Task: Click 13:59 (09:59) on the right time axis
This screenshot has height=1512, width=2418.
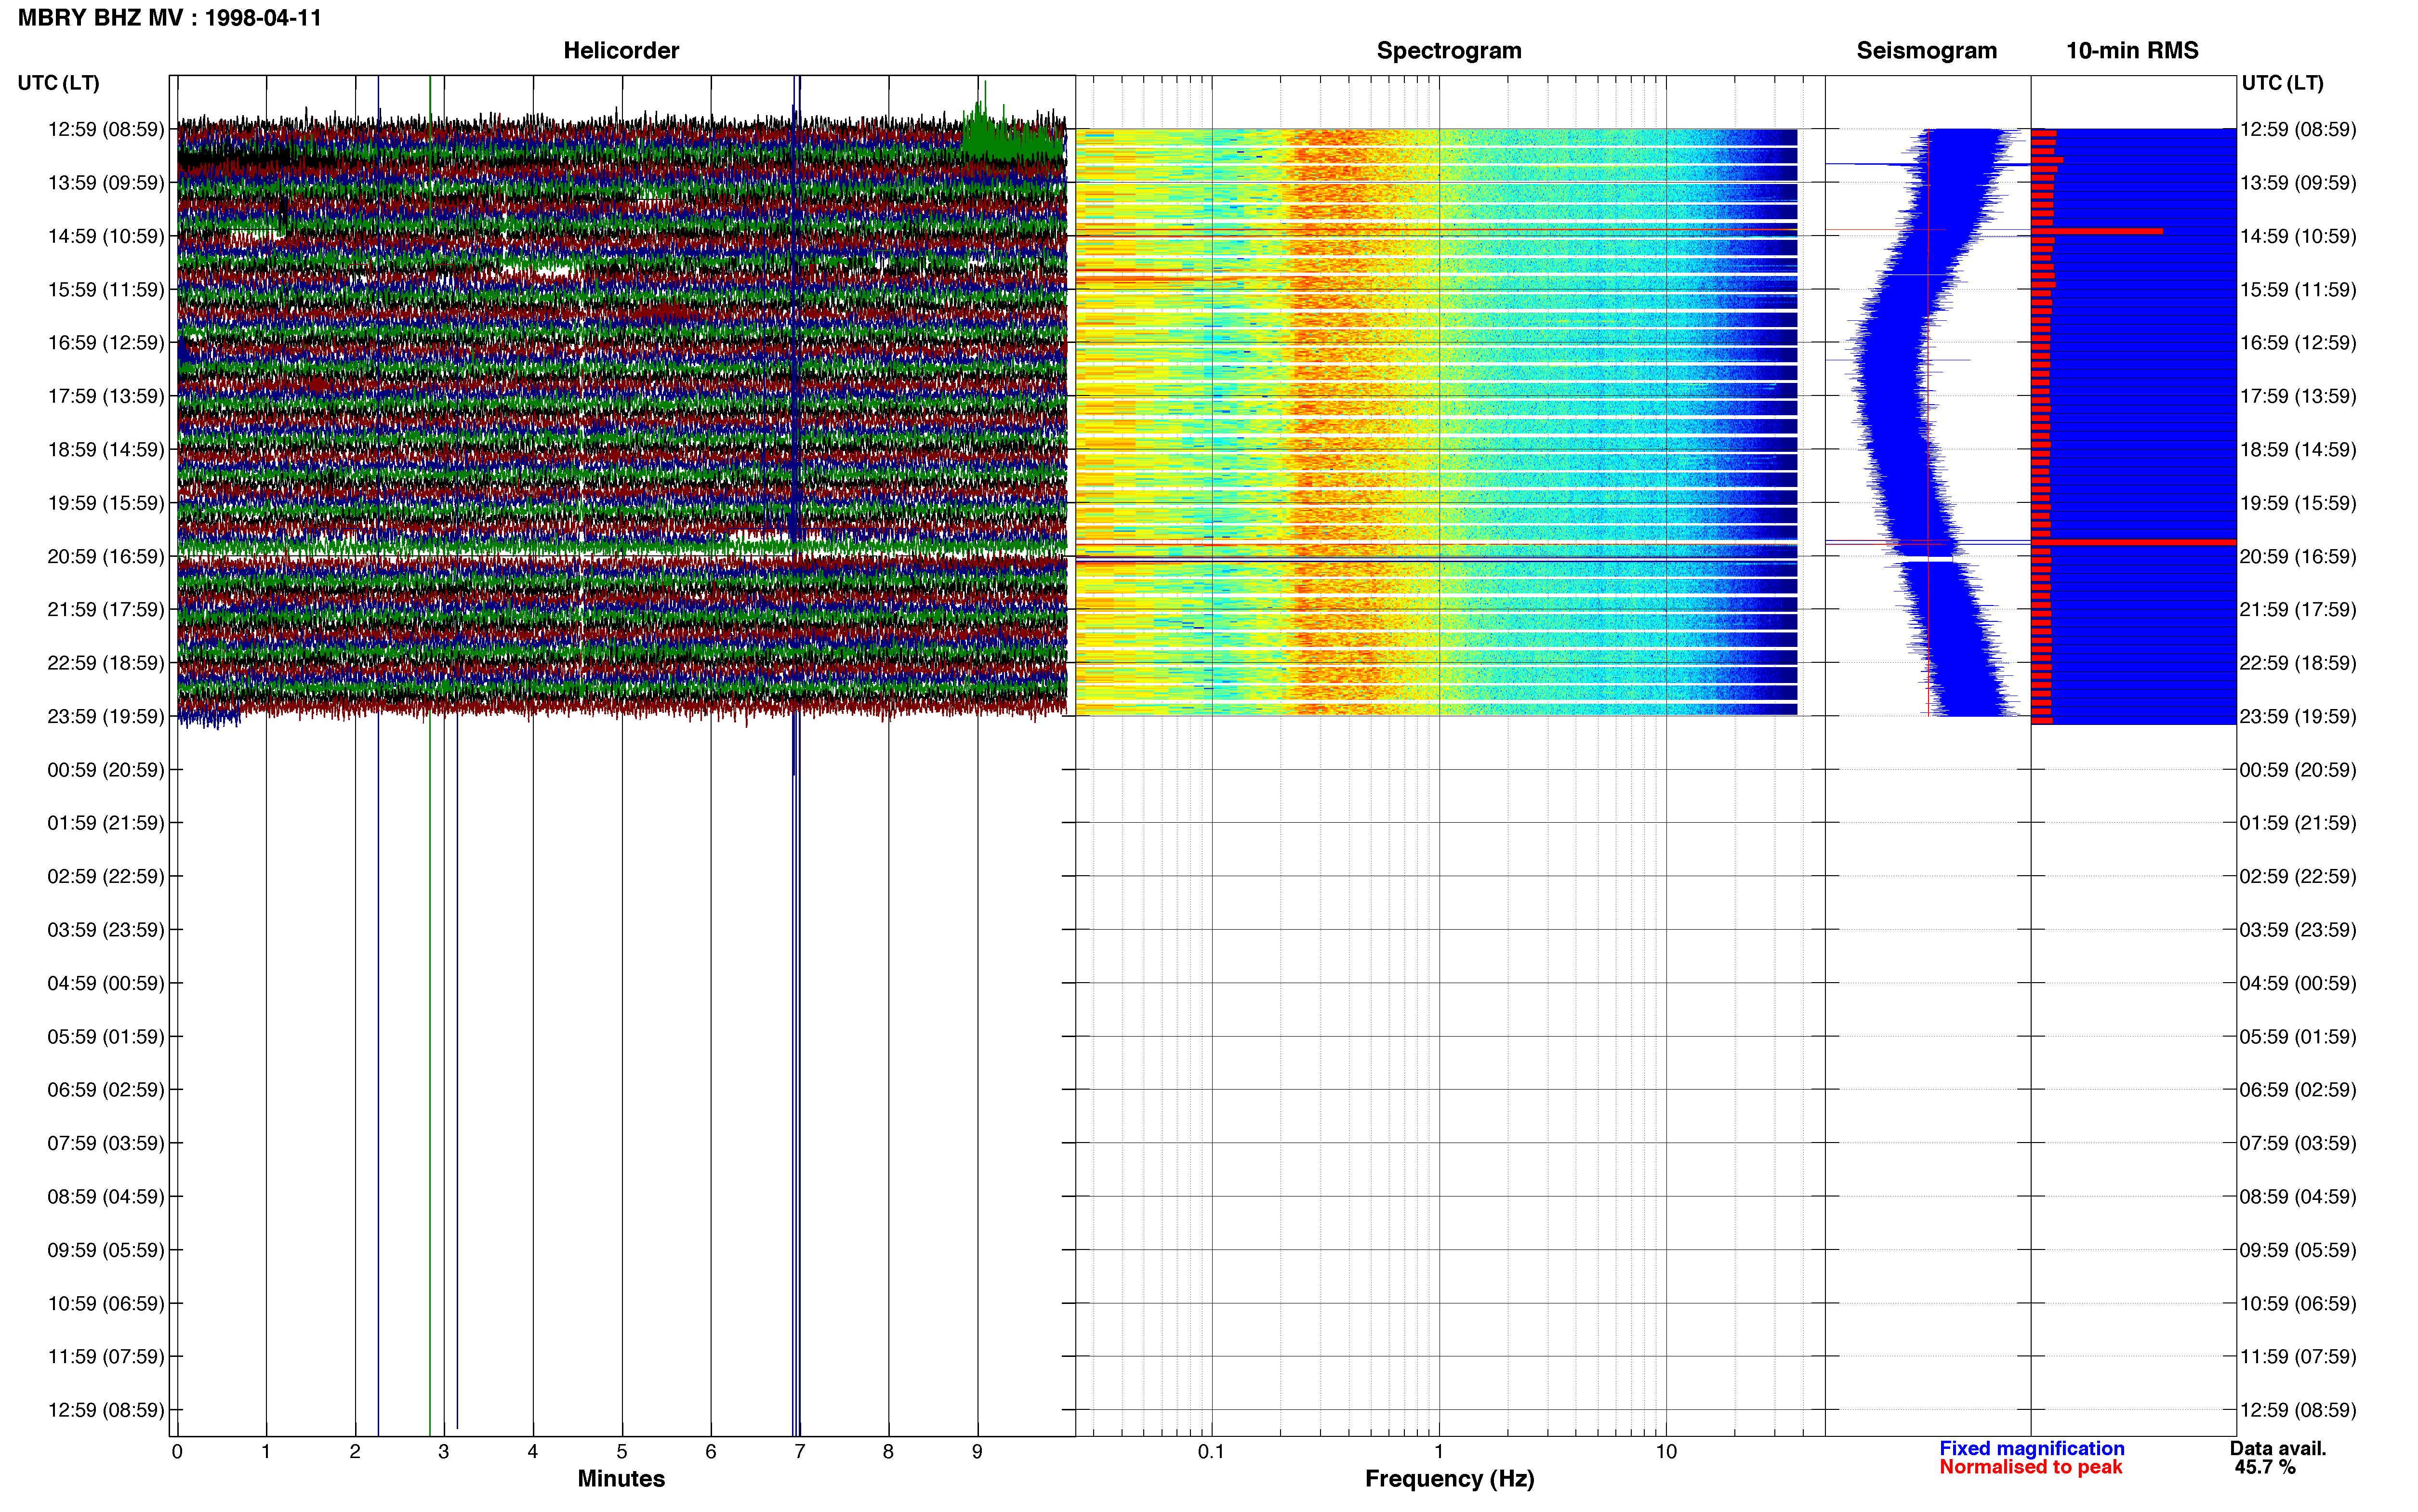Action: tap(2298, 183)
